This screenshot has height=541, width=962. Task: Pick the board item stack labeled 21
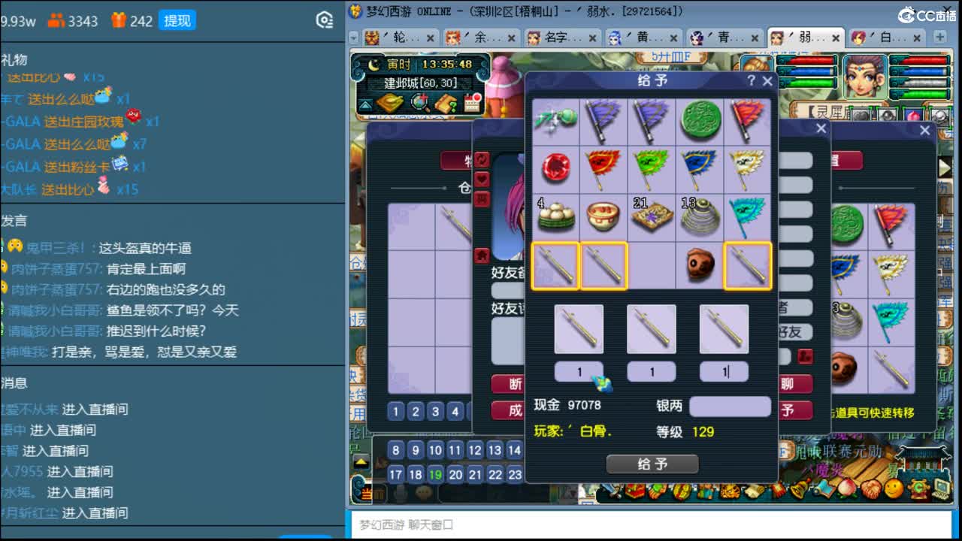click(651, 217)
